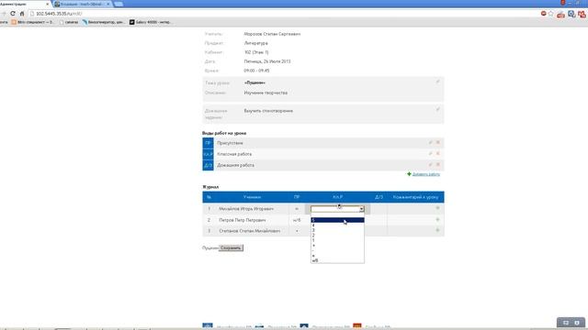Open the bookmark with the orange icon
This screenshot has width=588, height=330.
tap(32, 22)
